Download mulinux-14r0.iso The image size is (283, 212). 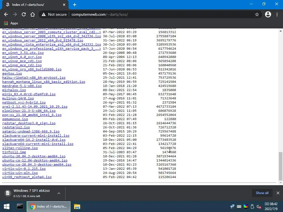18,99
